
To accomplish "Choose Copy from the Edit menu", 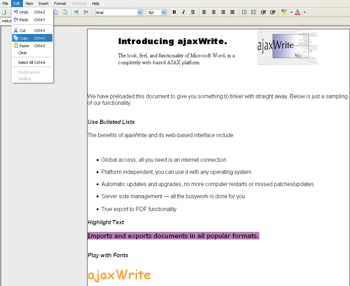I will click(x=32, y=38).
